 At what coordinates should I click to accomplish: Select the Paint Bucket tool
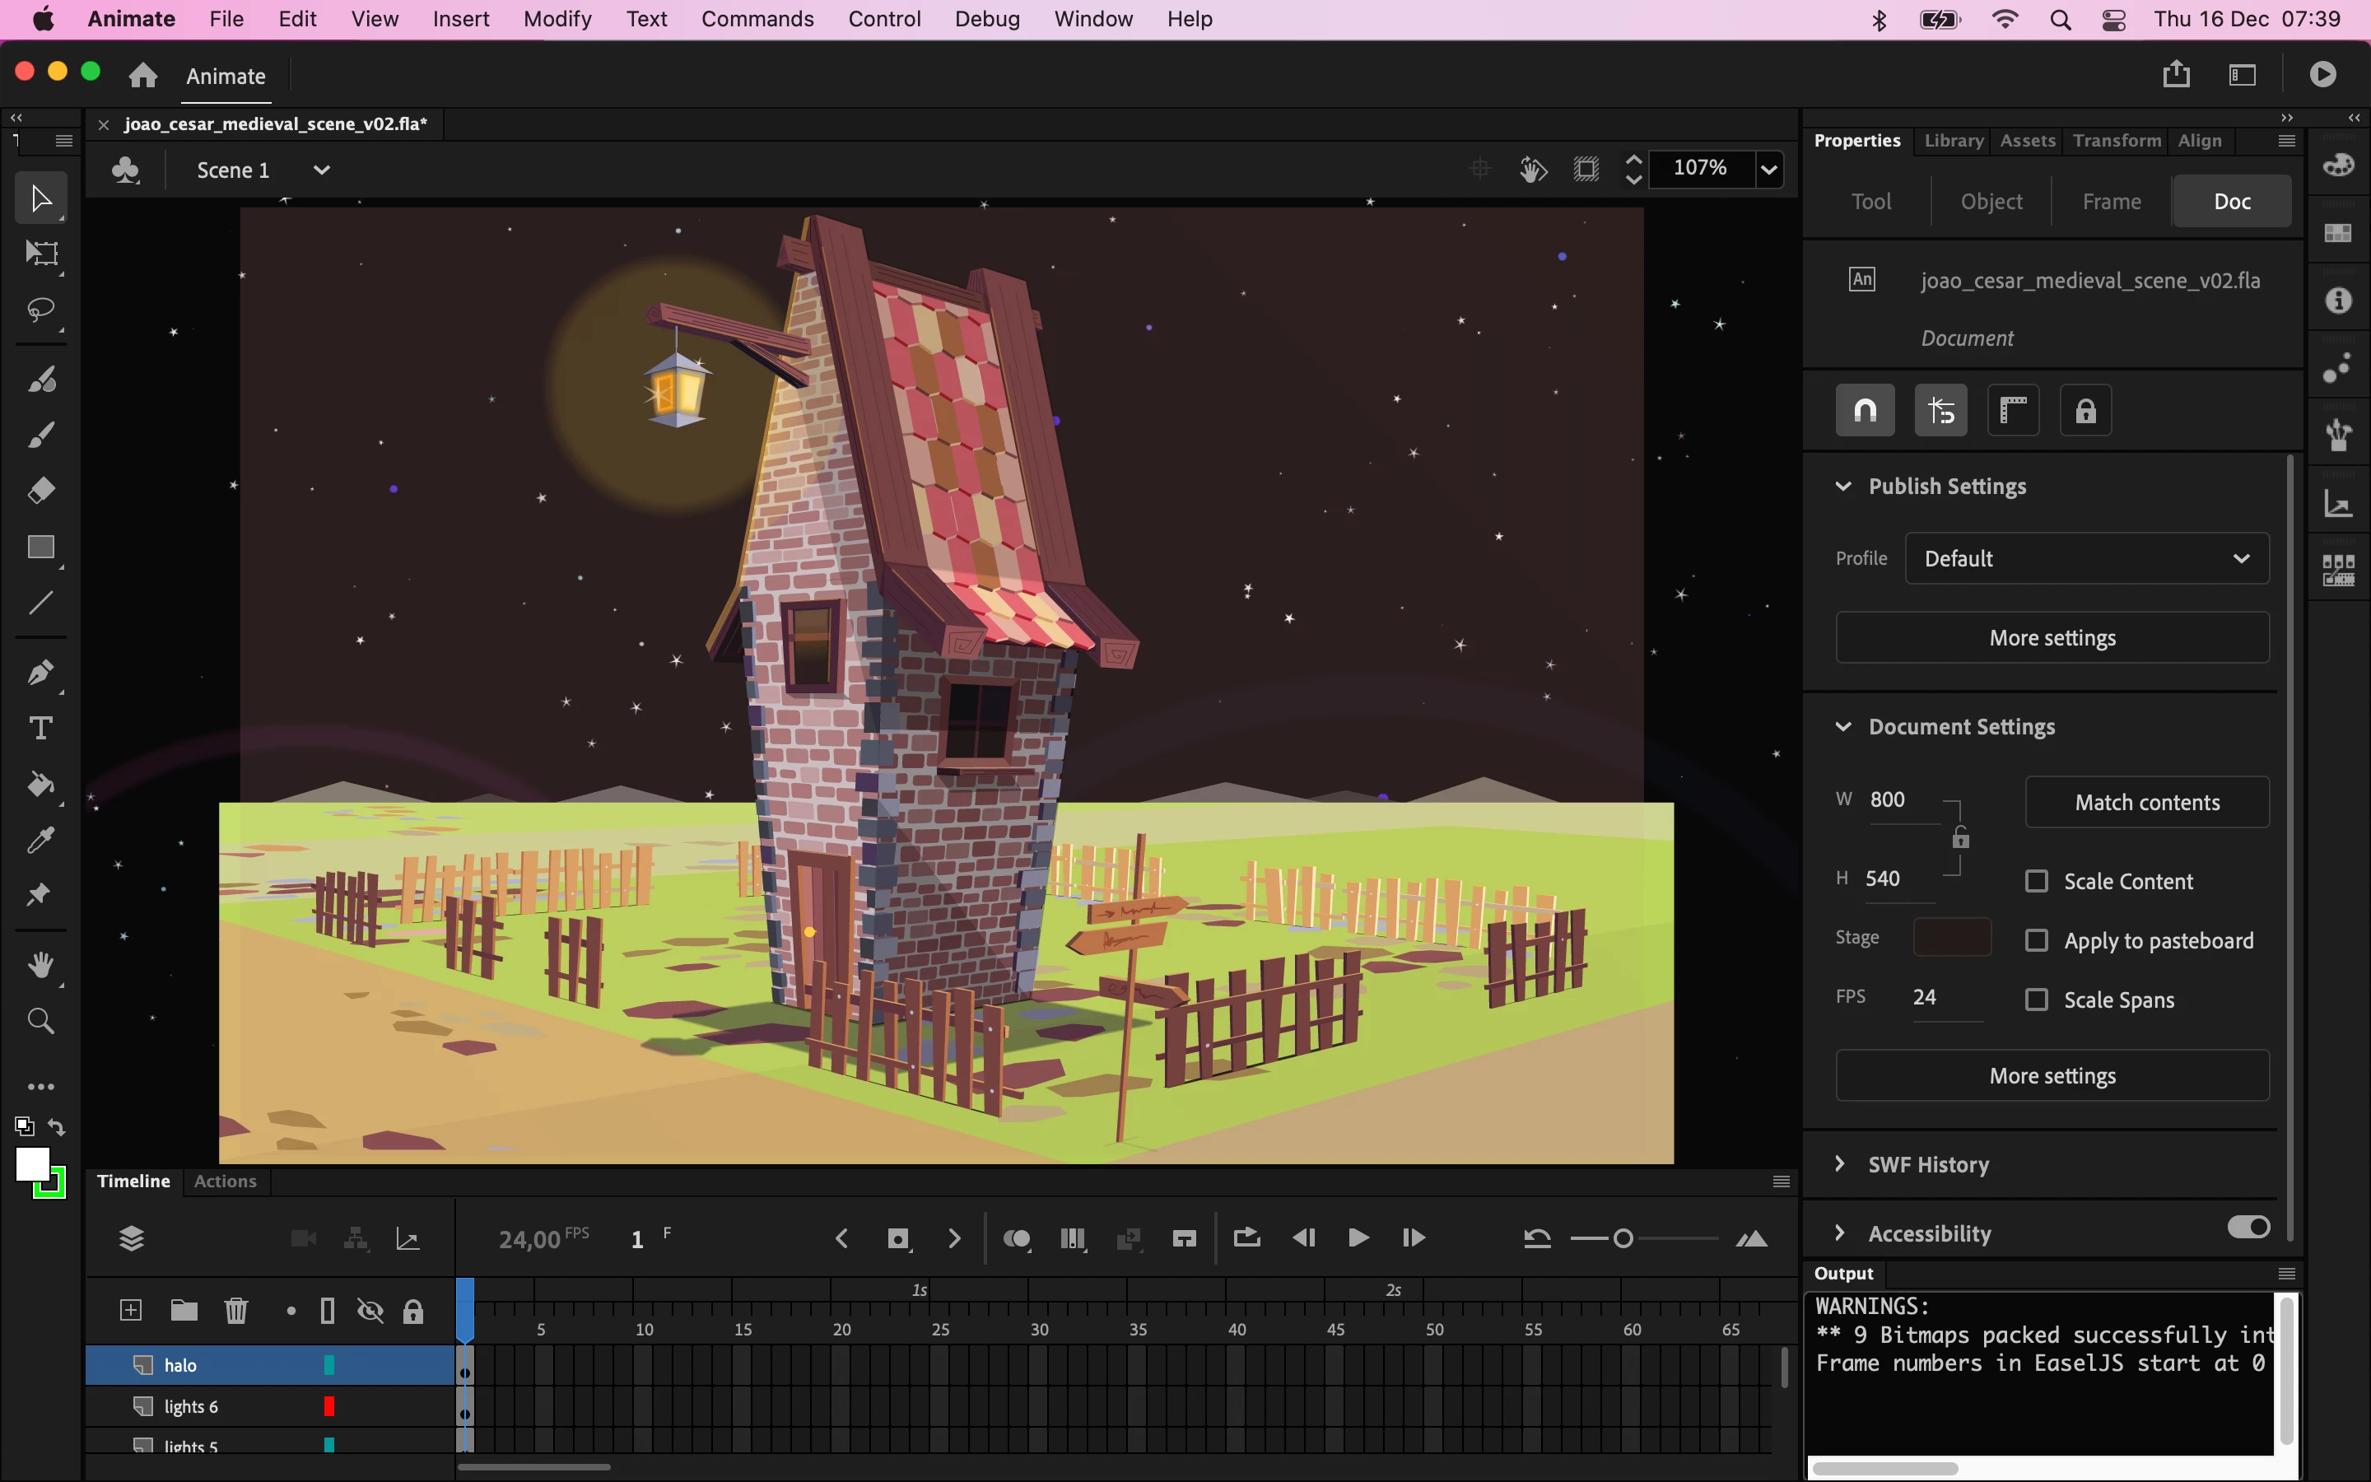[40, 784]
